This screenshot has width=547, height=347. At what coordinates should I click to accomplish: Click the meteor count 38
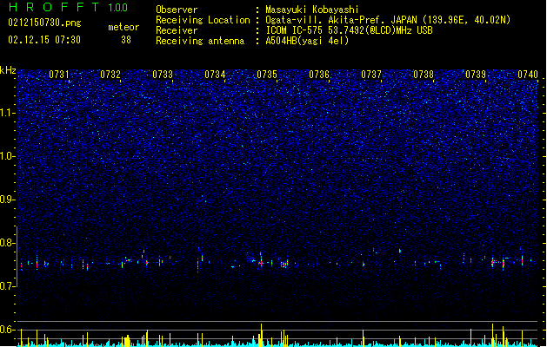[126, 40]
